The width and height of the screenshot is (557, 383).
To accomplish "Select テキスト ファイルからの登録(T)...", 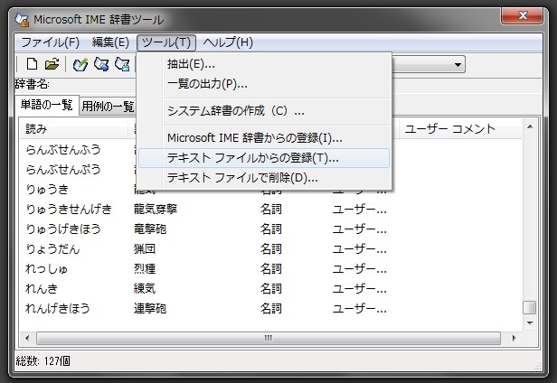I will point(264,158).
